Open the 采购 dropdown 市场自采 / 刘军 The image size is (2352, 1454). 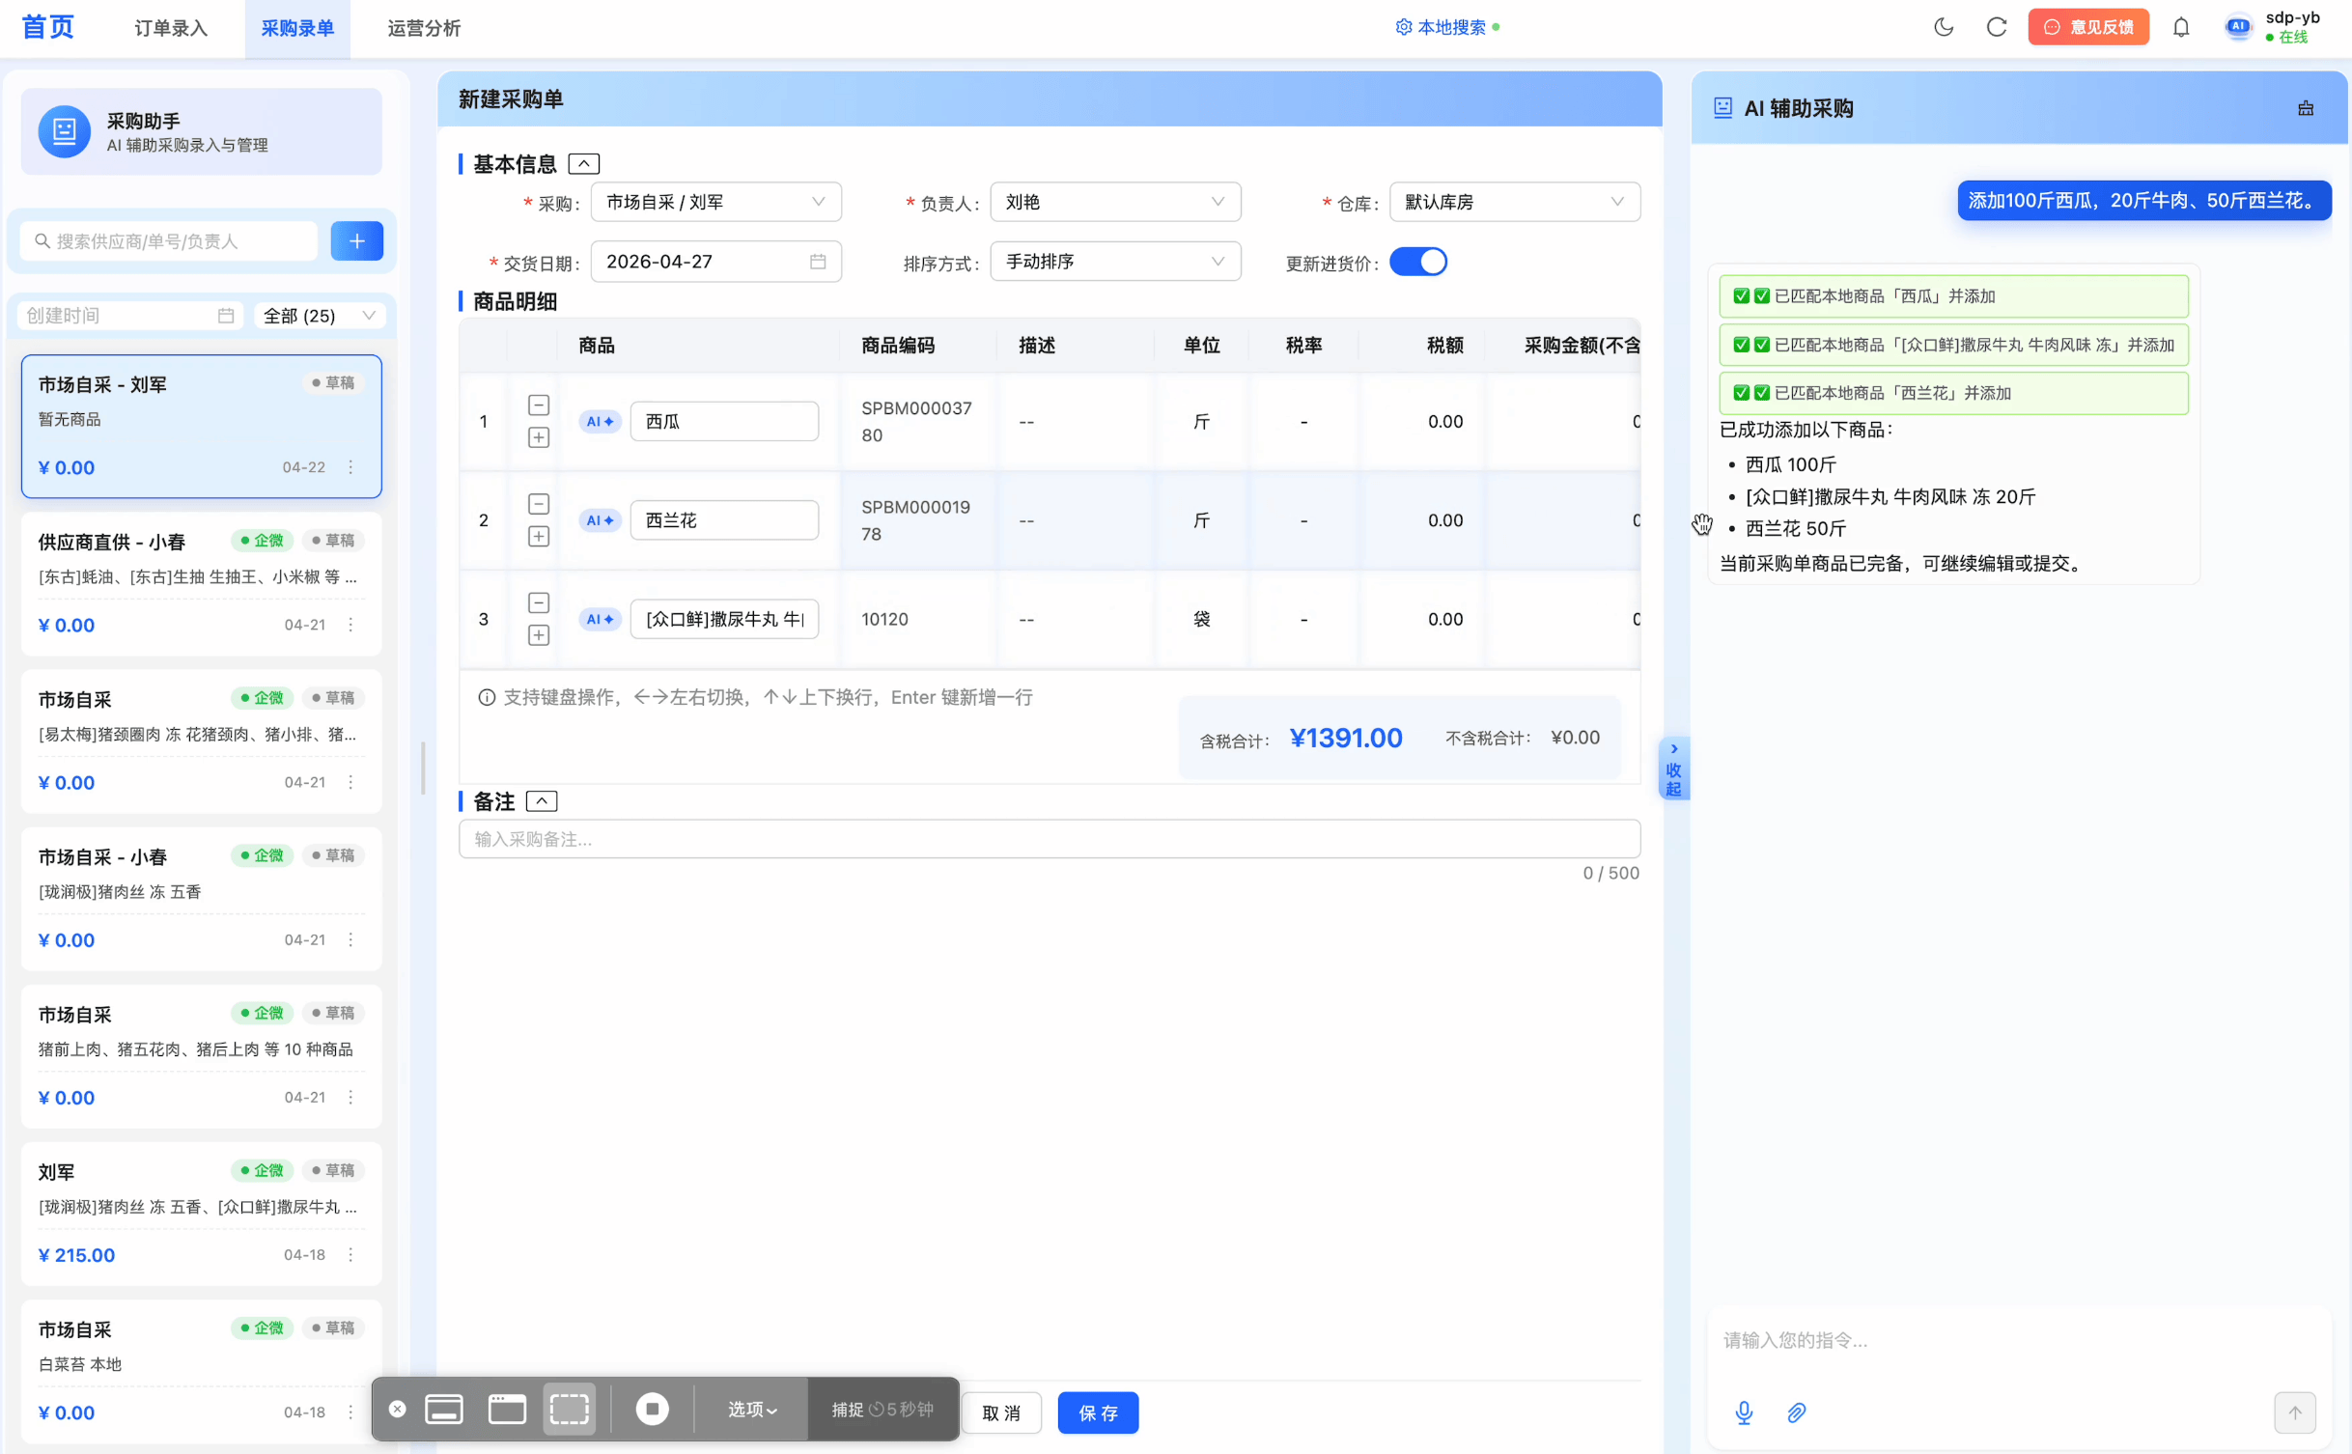pyautogui.click(x=715, y=202)
